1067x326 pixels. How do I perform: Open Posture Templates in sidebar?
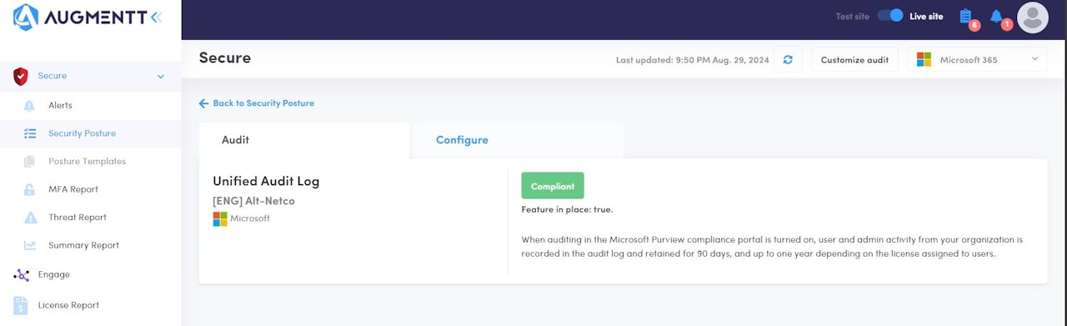(87, 162)
